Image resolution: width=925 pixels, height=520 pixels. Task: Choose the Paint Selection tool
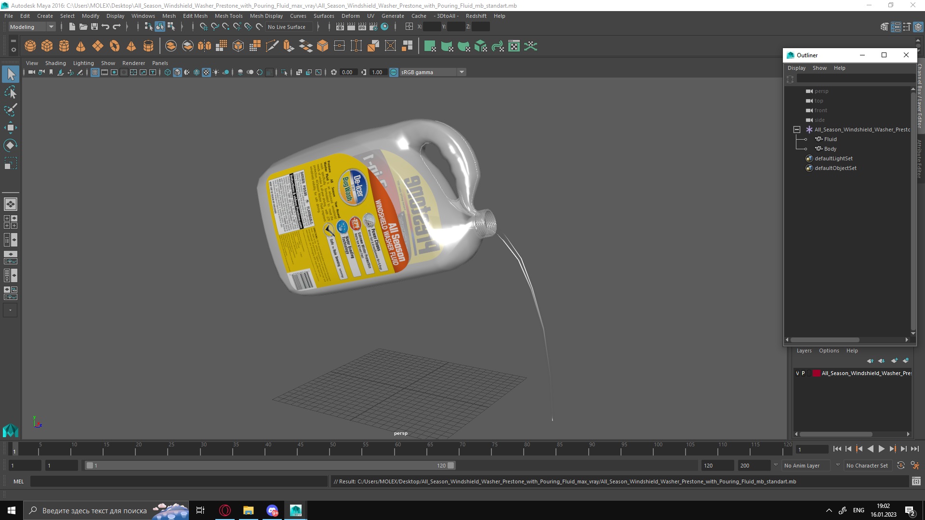[10, 110]
